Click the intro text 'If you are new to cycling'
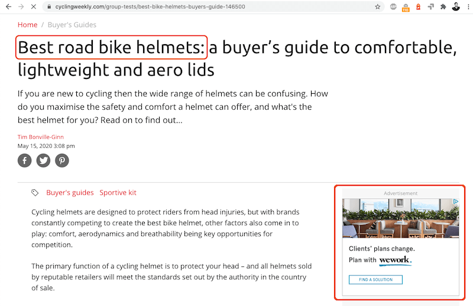The height and width of the screenshot is (306, 473). (173, 107)
